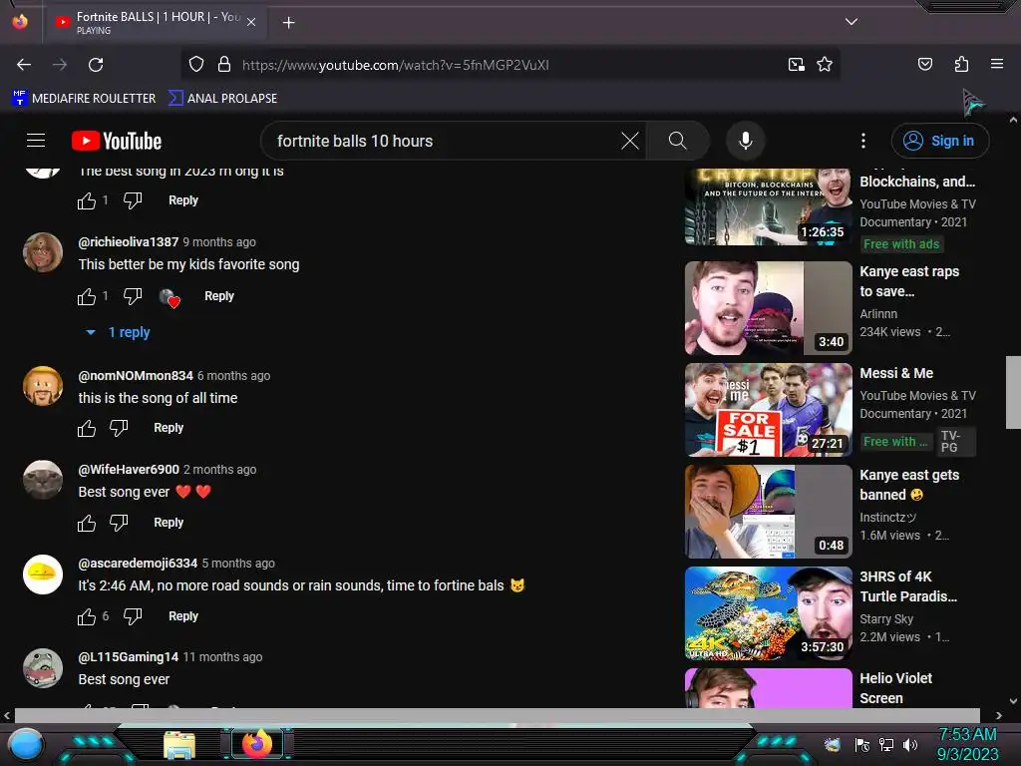Open the Pocket save icon
This screenshot has width=1021, height=766.
click(924, 64)
